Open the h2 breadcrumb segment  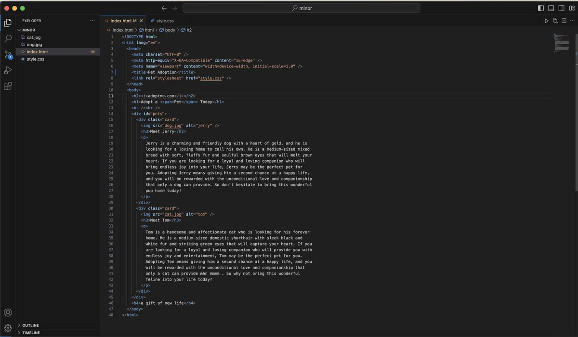click(x=186, y=30)
